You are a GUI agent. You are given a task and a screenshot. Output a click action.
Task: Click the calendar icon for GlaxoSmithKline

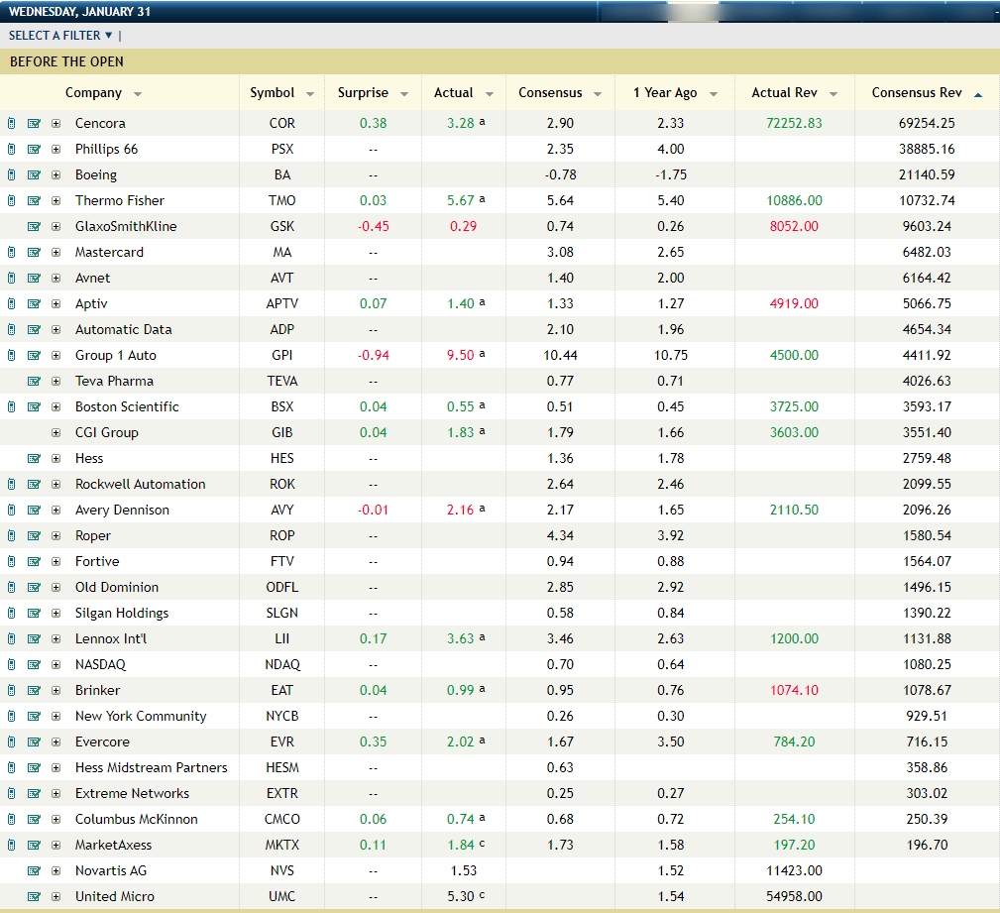click(x=34, y=226)
